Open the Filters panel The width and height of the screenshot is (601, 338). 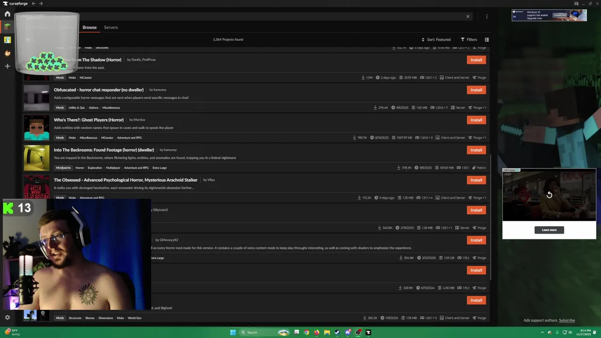click(469, 39)
